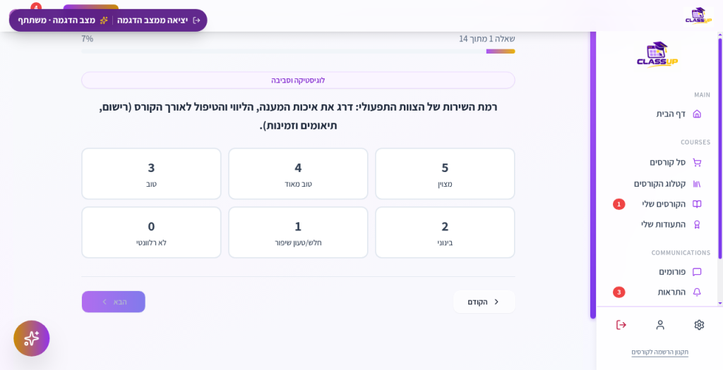This screenshot has width=723, height=370.
Task: Click the sparkle wand icon in demo banner
Action: (x=104, y=20)
